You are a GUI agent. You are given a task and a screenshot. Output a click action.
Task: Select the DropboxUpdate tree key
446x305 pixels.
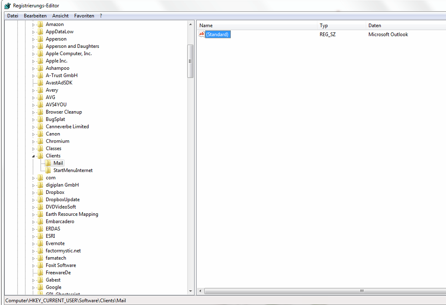(x=63, y=199)
